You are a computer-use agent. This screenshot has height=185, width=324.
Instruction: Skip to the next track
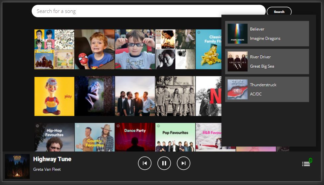(x=184, y=163)
